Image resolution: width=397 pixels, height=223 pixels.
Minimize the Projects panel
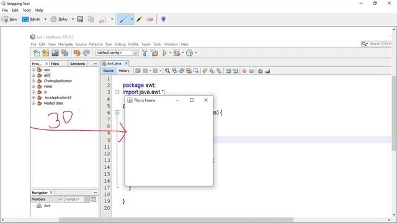[95, 64]
